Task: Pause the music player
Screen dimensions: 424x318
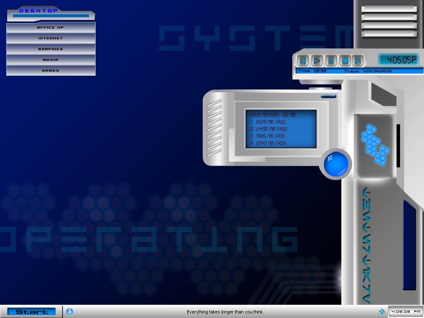Action: [x=331, y=60]
